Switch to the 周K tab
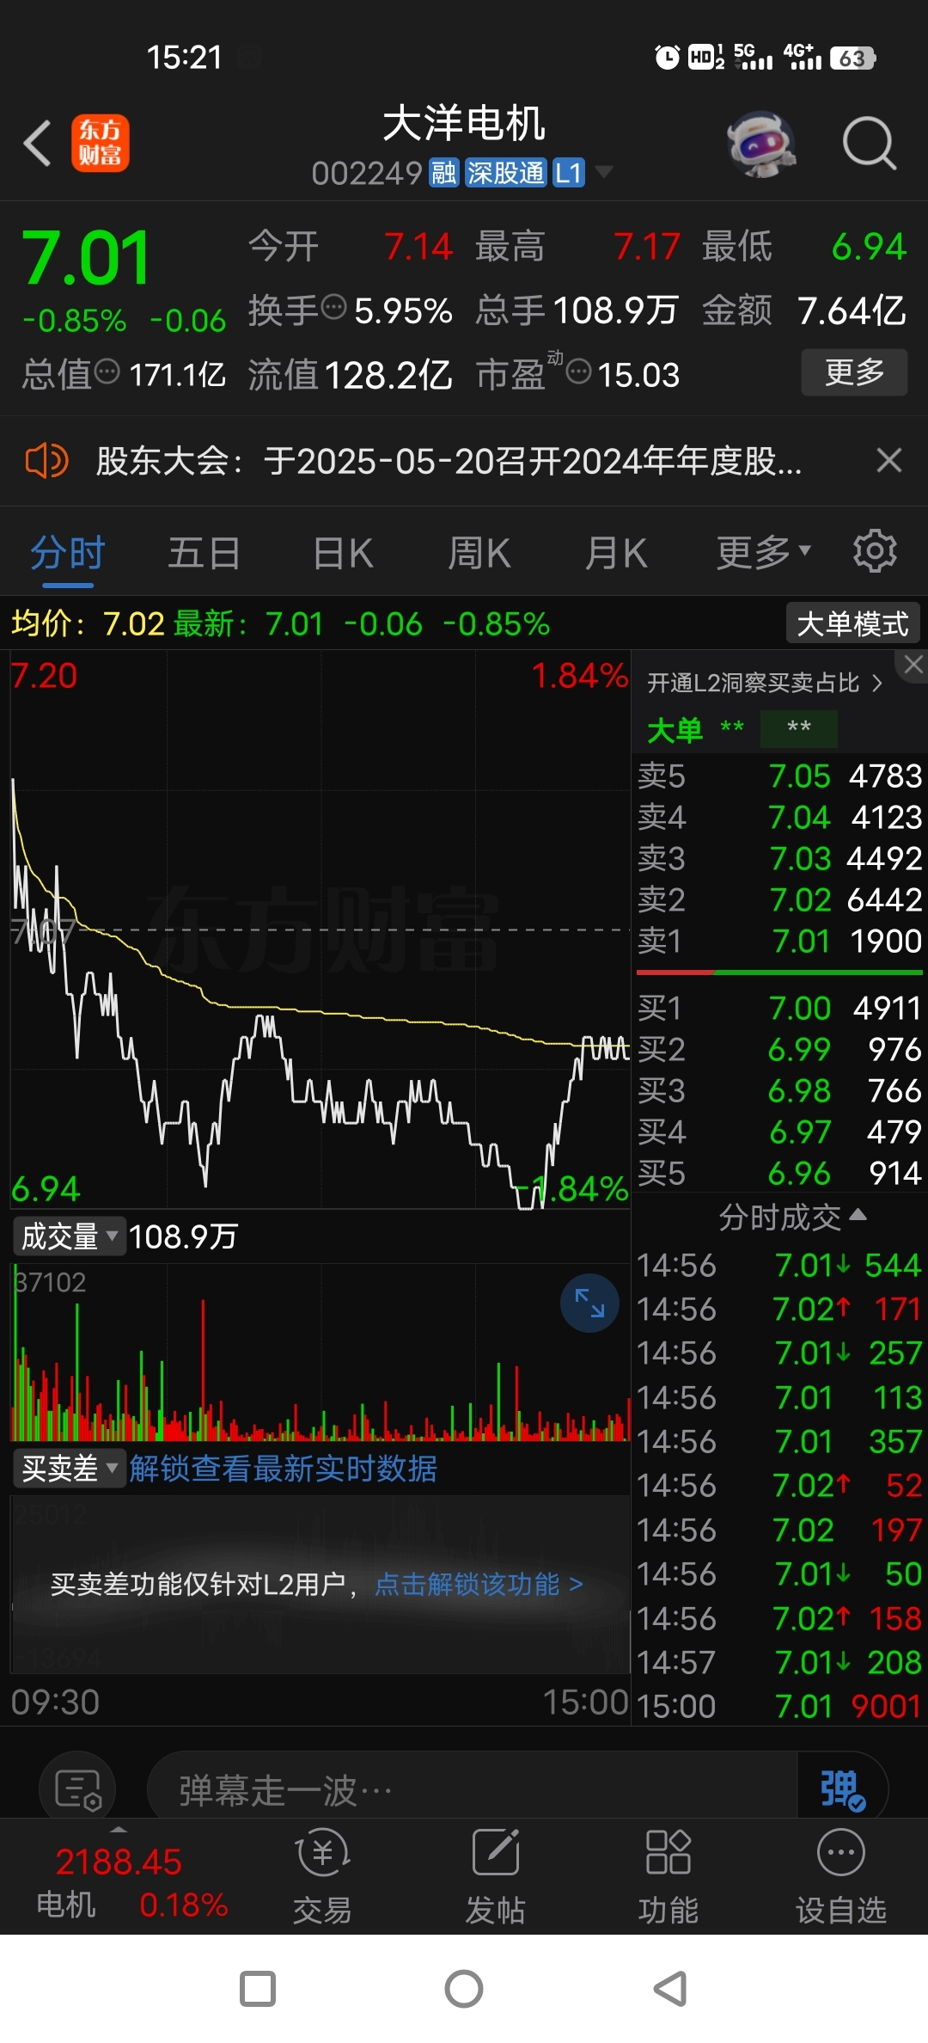 tap(479, 553)
